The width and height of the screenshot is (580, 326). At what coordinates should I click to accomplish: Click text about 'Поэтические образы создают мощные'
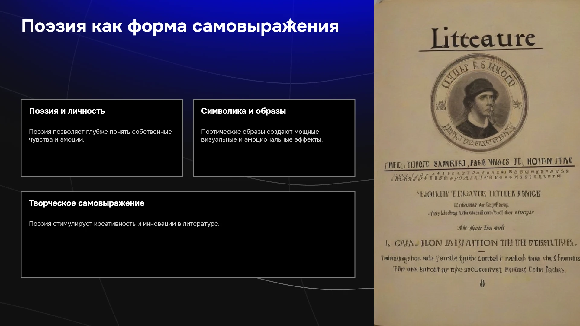pos(260,132)
